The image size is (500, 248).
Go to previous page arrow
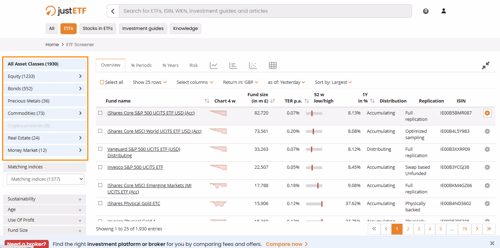point(386,229)
